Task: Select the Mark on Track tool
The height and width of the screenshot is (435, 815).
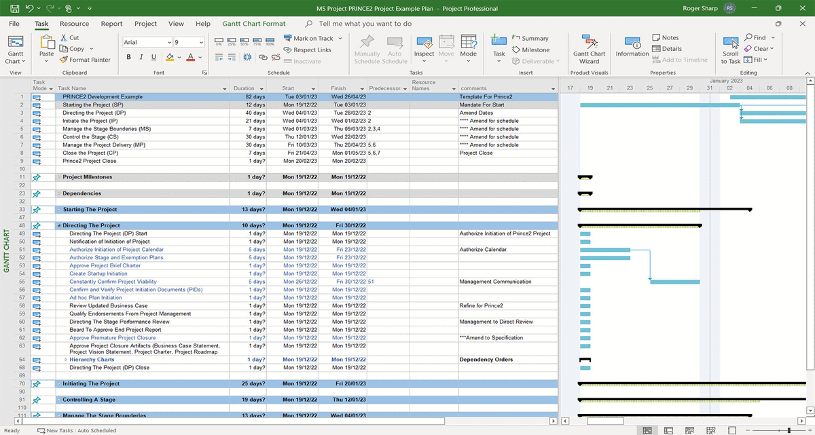Action: (314, 38)
